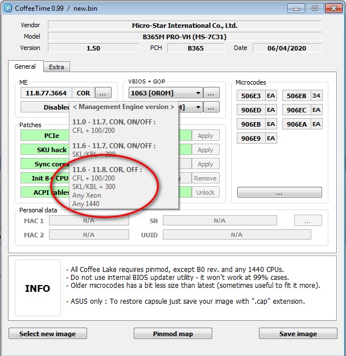
Task: Click the CoffeeTime app icon in title bar
Action: click(x=8, y=9)
